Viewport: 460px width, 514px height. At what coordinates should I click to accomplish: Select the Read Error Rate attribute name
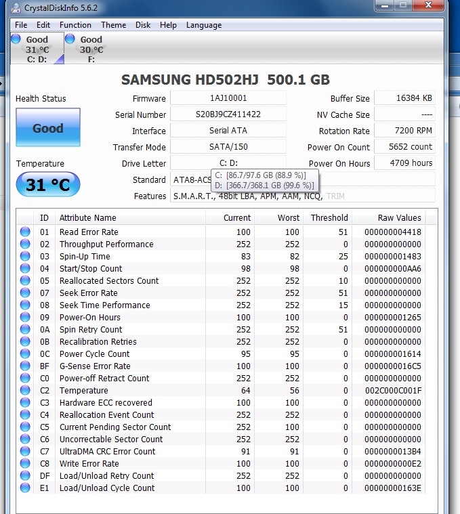[89, 232]
